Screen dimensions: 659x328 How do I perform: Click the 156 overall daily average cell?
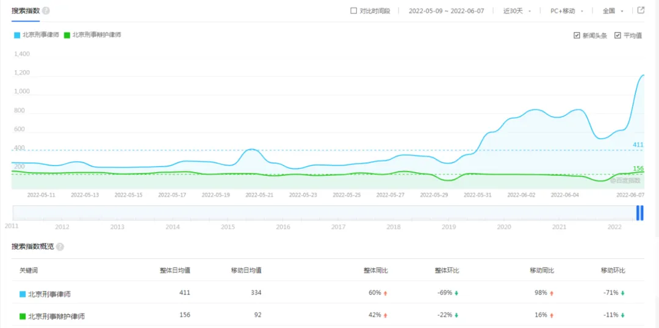pos(185,315)
